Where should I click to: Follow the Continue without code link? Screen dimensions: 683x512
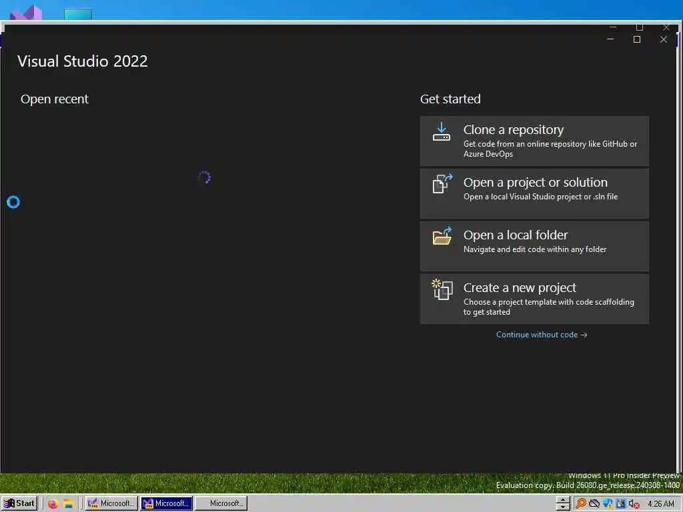[x=542, y=335]
